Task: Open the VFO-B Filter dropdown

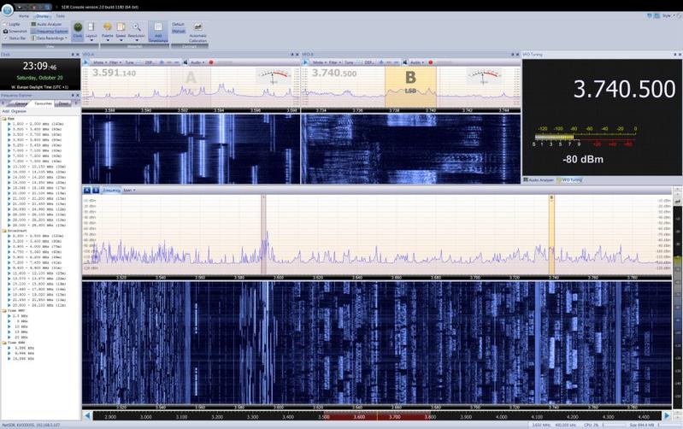Action: (x=335, y=62)
